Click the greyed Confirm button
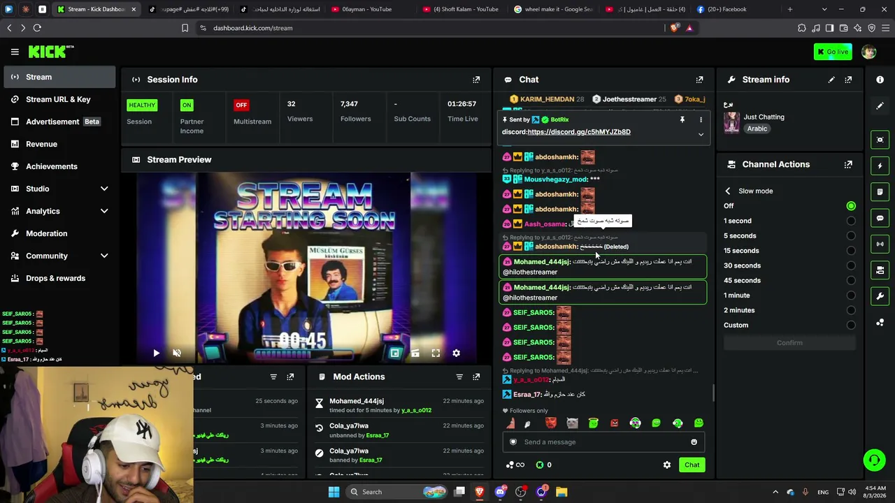The image size is (895, 503). tap(789, 343)
